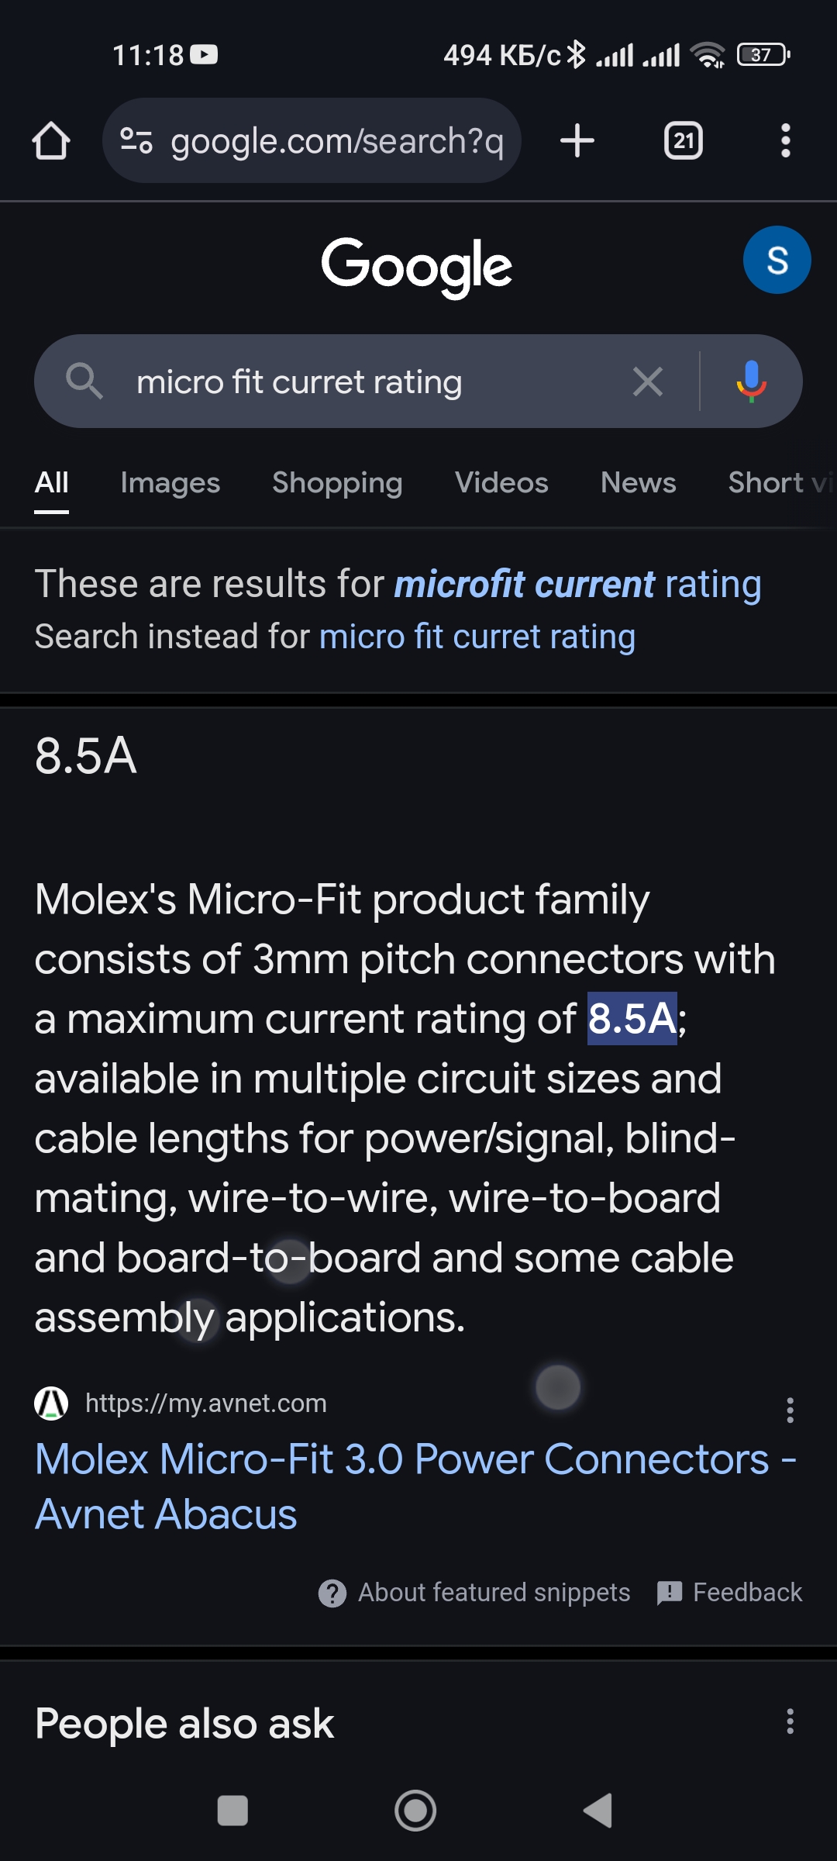Screen dimensions: 837x1861
Task: Open the browser three-dot menu
Action: [786, 141]
